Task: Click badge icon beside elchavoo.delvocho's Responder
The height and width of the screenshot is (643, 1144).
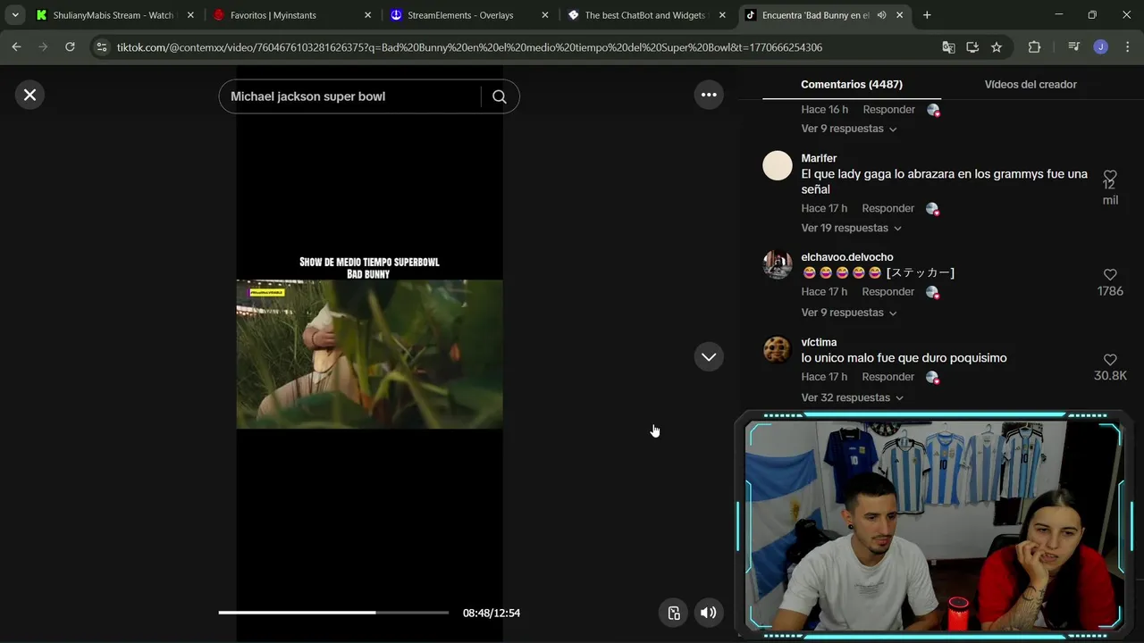Action: (x=932, y=292)
